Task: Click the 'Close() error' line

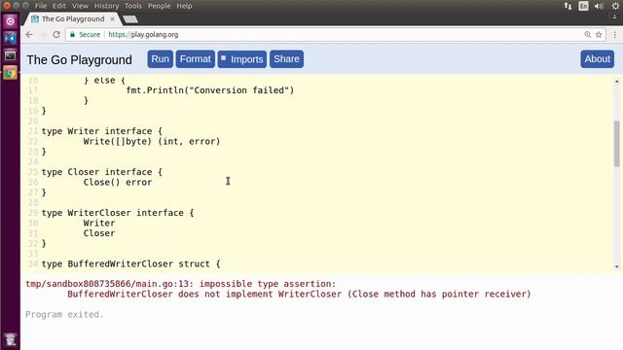Action: [118, 182]
